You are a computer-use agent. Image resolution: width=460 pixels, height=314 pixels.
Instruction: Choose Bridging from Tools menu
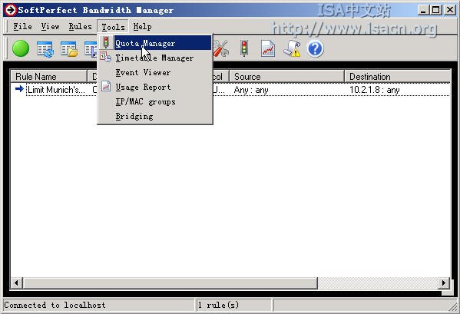pyautogui.click(x=155, y=117)
